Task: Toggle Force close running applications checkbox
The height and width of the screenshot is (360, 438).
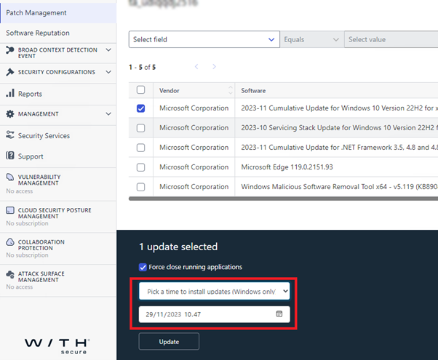Action: pyautogui.click(x=143, y=268)
